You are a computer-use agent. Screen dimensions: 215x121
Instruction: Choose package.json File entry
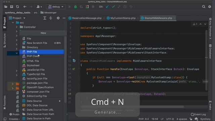tap(42, 83)
